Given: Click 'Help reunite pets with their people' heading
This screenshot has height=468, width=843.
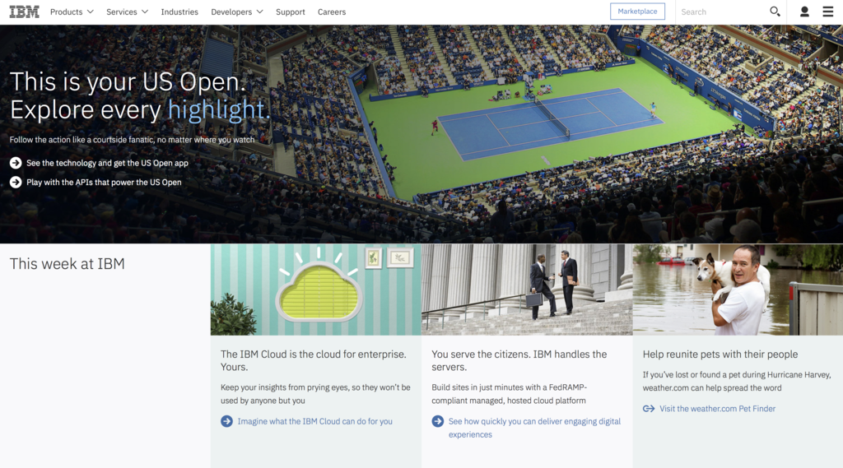Looking at the screenshot, I should pos(720,354).
